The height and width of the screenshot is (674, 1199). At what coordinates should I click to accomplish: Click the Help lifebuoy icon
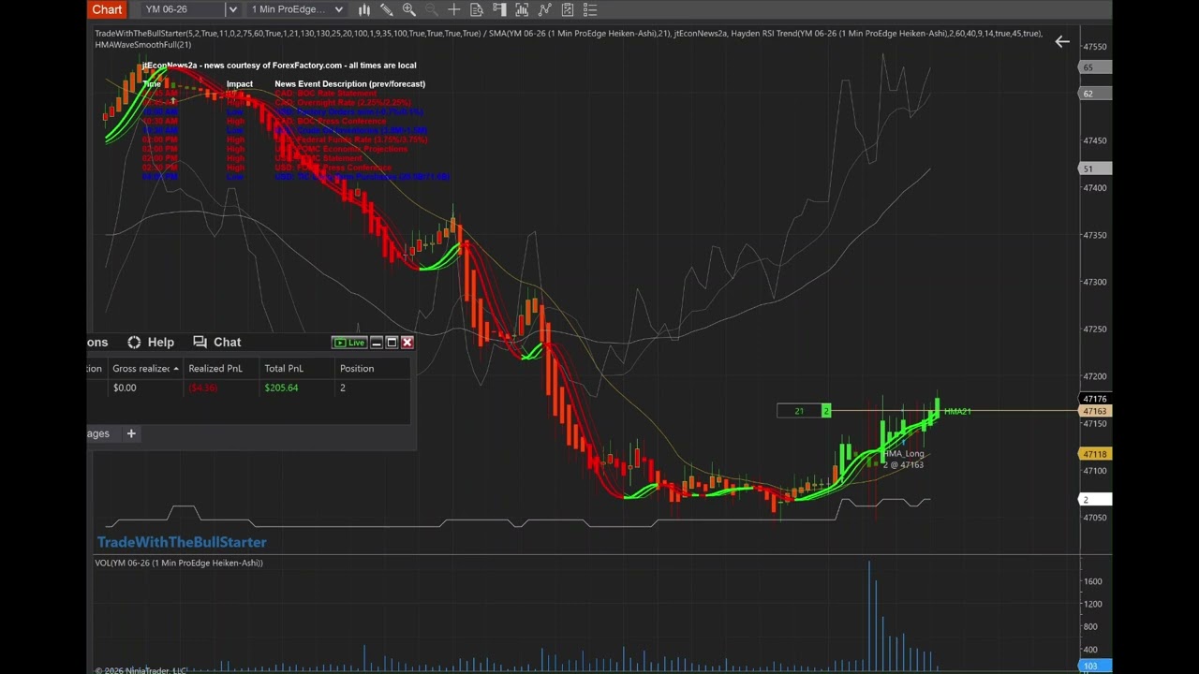[134, 343]
